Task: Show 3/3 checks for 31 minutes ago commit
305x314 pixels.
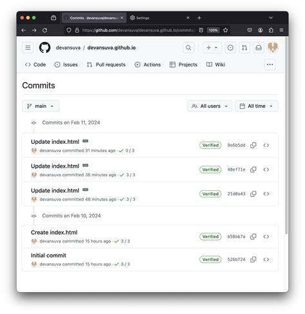Action: click(127, 151)
